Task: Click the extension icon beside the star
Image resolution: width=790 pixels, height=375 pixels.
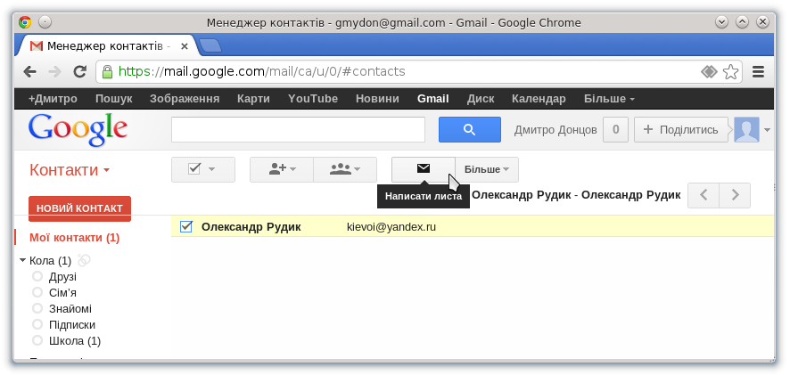Action: pos(709,72)
